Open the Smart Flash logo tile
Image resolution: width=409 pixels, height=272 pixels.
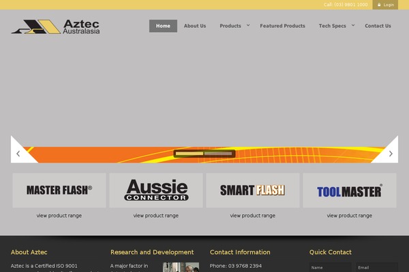[x=253, y=190]
